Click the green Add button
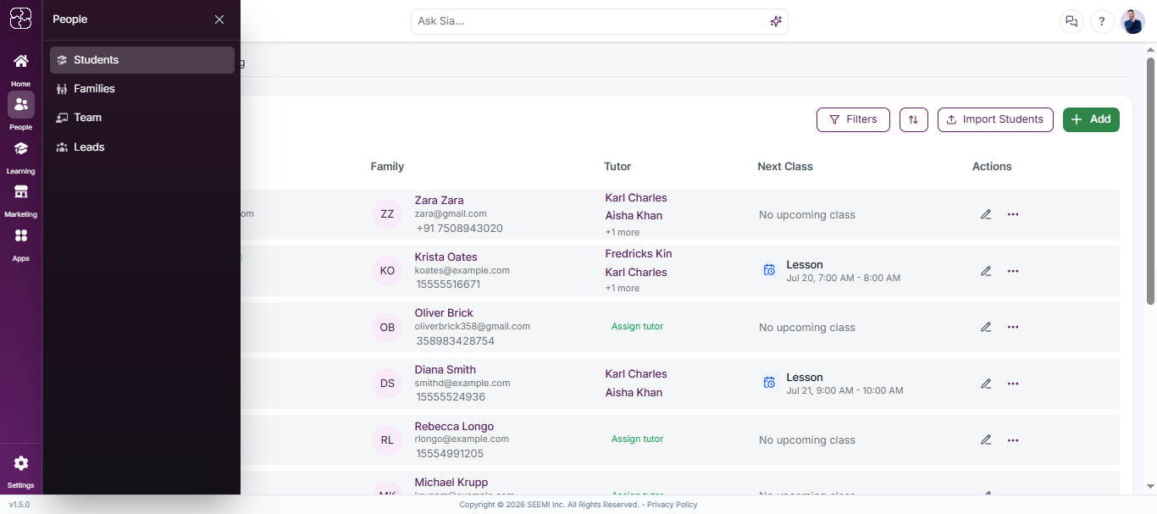The image size is (1157, 514). click(x=1091, y=119)
